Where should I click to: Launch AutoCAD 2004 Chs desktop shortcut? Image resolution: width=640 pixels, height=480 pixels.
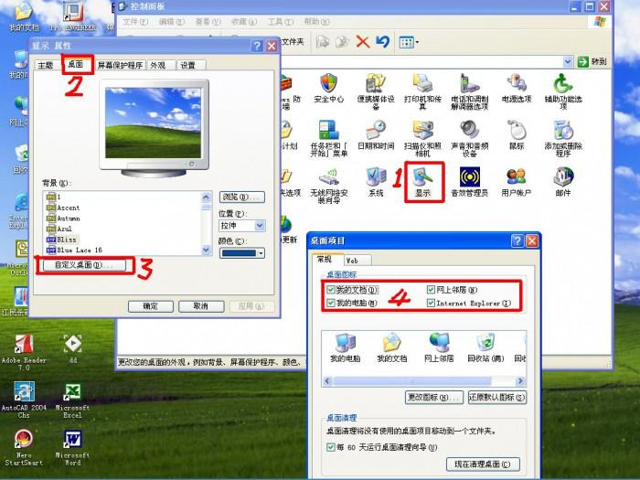coord(24,400)
